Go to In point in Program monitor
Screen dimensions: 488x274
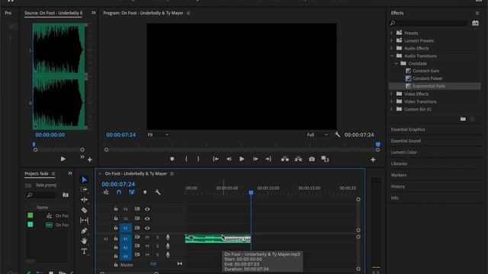pyautogui.click(x=215, y=159)
